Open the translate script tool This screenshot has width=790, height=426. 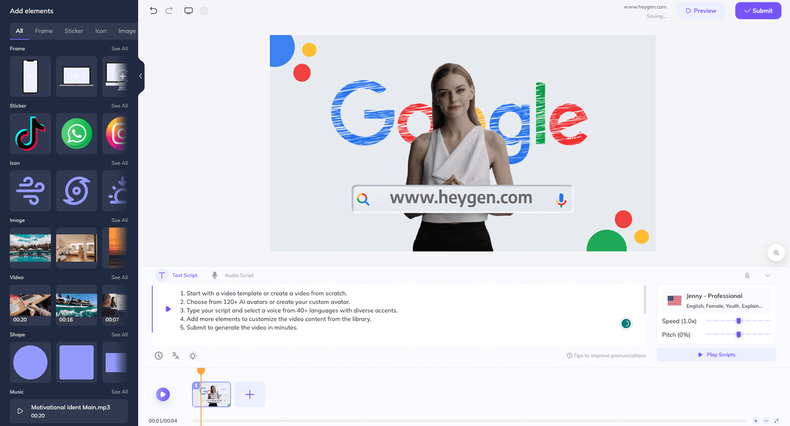[x=176, y=356]
